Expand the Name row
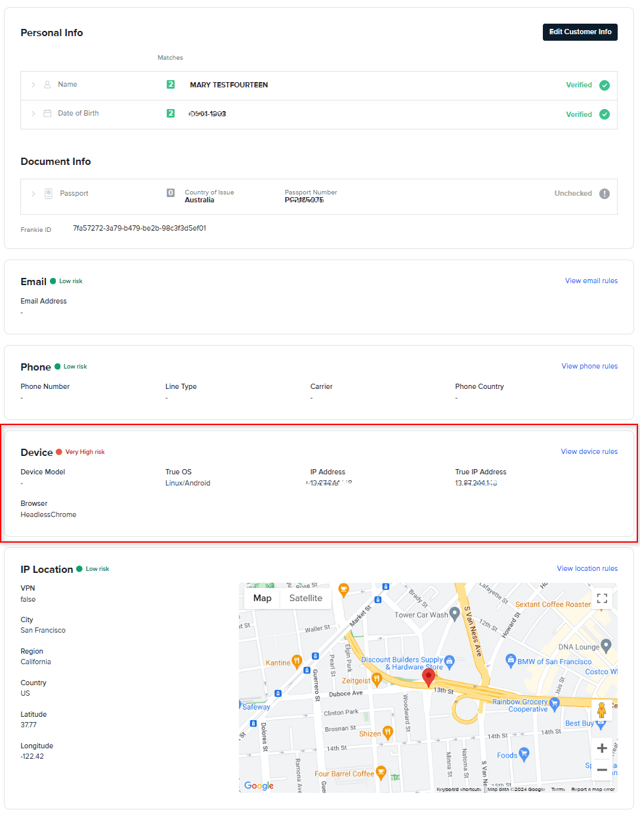Image resolution: width=640 pixels, height=814 pixels. 33,85
